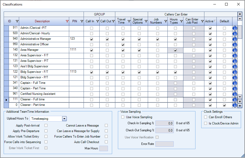
Task: Open info for Admin./Clerical -P/T row
Action: (x=235, y=28)
